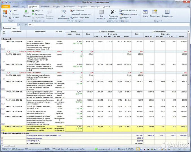Viewport: 191px width, 152px height.
Task: Switch to the Ресурсы ribbon tab
Action: (57, 6)
